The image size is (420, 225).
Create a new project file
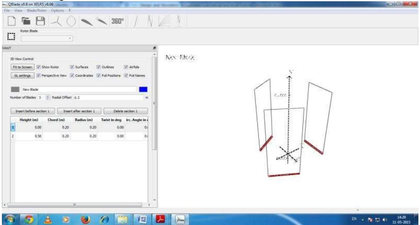pos(12,21)
